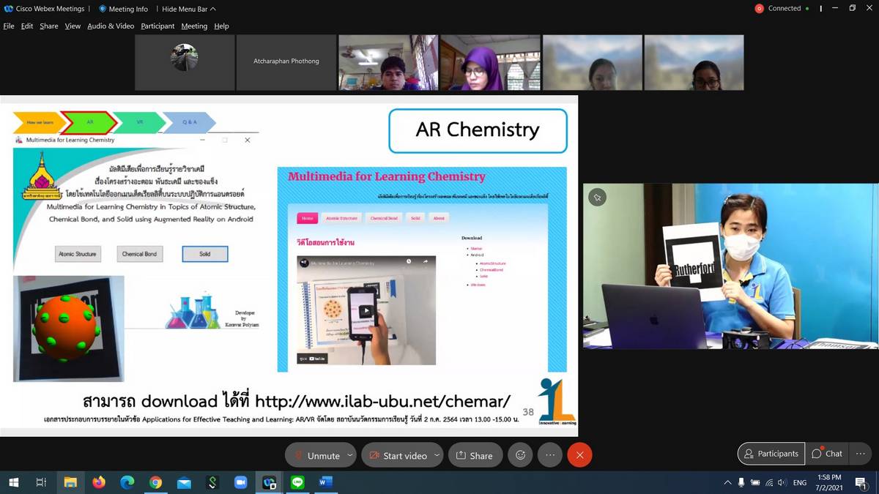This screenshot has height=494, width=879.
Task: Open Zoom from the Windows taskbar
Action: pos(240,482)
